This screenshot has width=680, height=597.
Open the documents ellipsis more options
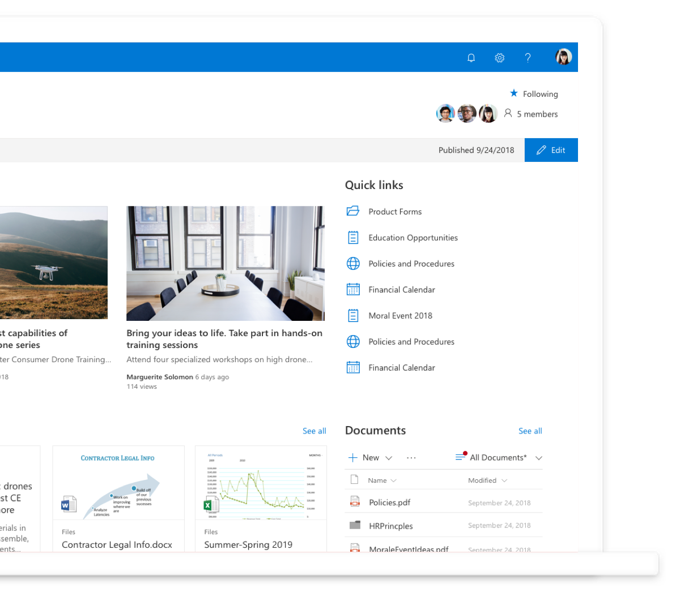click(x=411, y=458)
